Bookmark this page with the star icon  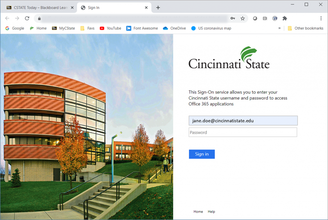pos(242,18)
